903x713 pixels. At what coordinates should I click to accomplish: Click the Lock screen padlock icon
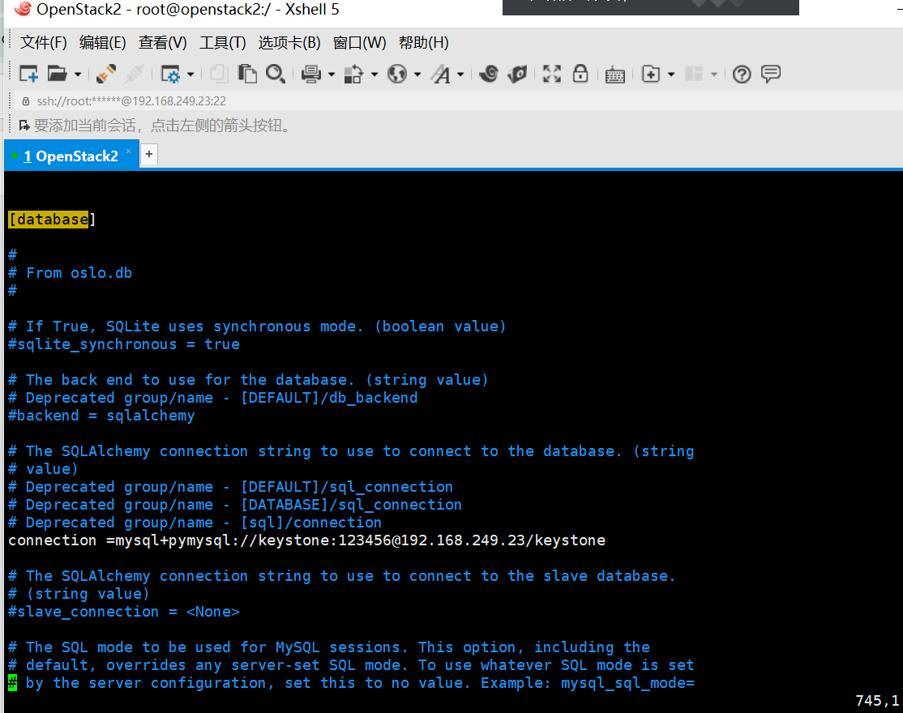pos(580,74)
